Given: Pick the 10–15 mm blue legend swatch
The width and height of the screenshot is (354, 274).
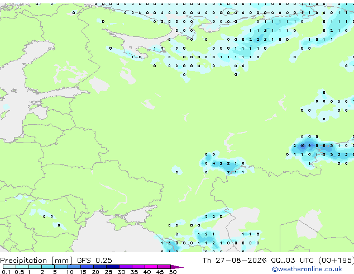Looking at the screenshot, I should point(74,267).
